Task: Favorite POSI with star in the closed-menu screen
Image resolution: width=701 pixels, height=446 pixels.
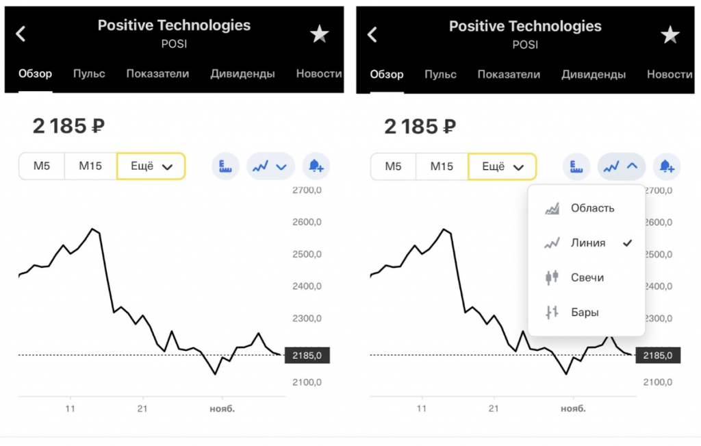Action: point(320,34)
